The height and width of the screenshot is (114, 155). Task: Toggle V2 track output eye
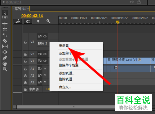click(45, 54)
